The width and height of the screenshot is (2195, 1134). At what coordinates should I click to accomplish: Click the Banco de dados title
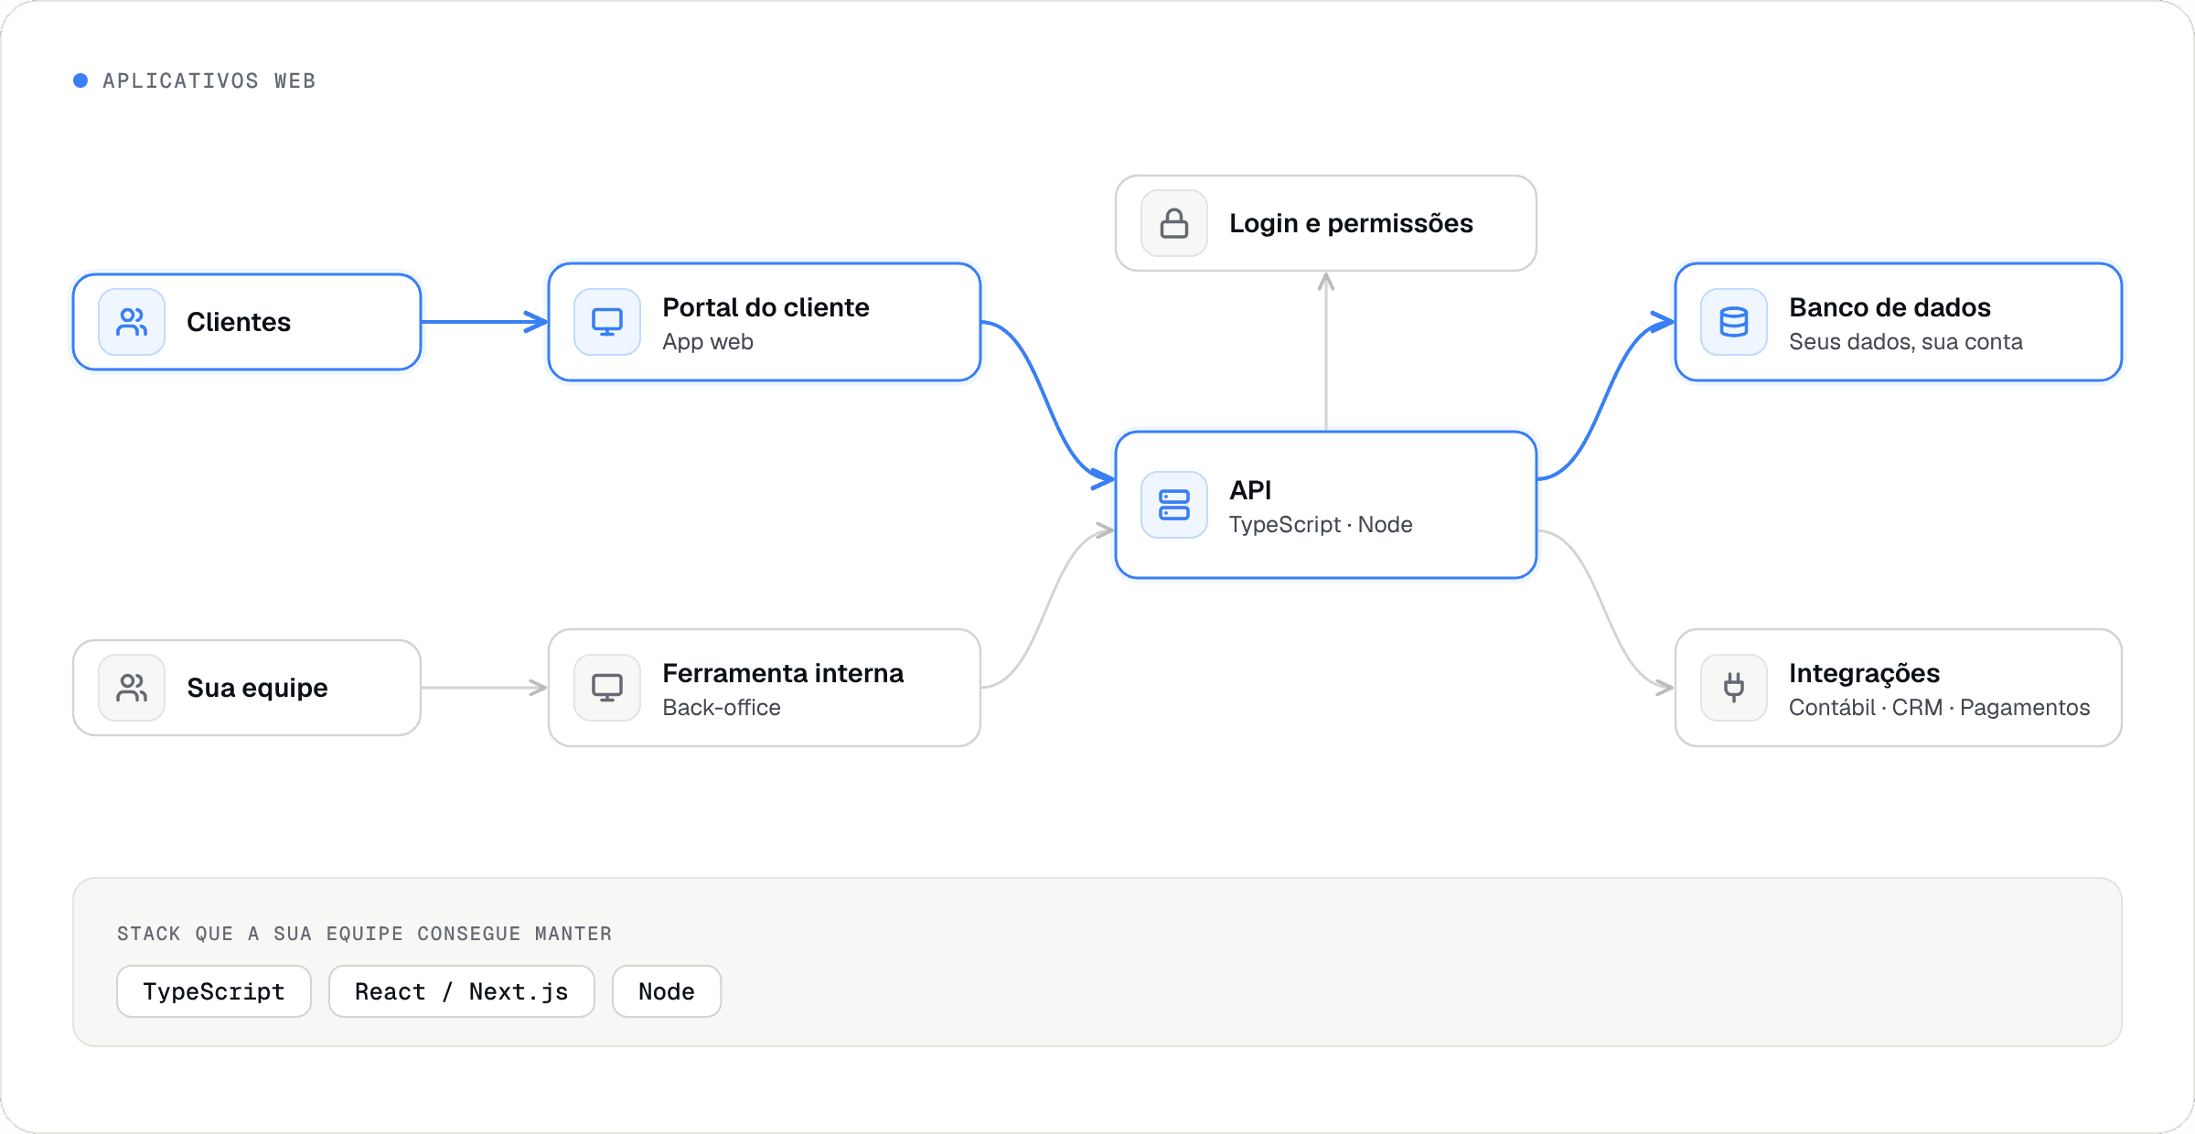[x=1890, y=307]
